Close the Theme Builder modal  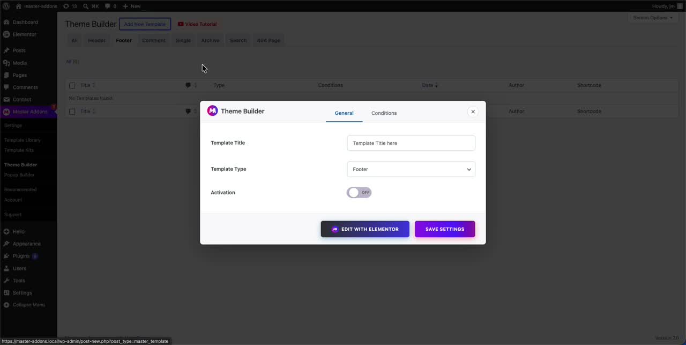point(473,112)
